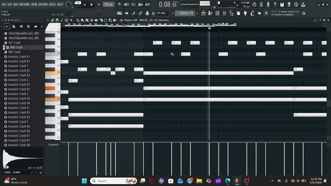Screen dimensions: 331x186
Task: Open the shopping cart content library icon
Action: [266, 13]
